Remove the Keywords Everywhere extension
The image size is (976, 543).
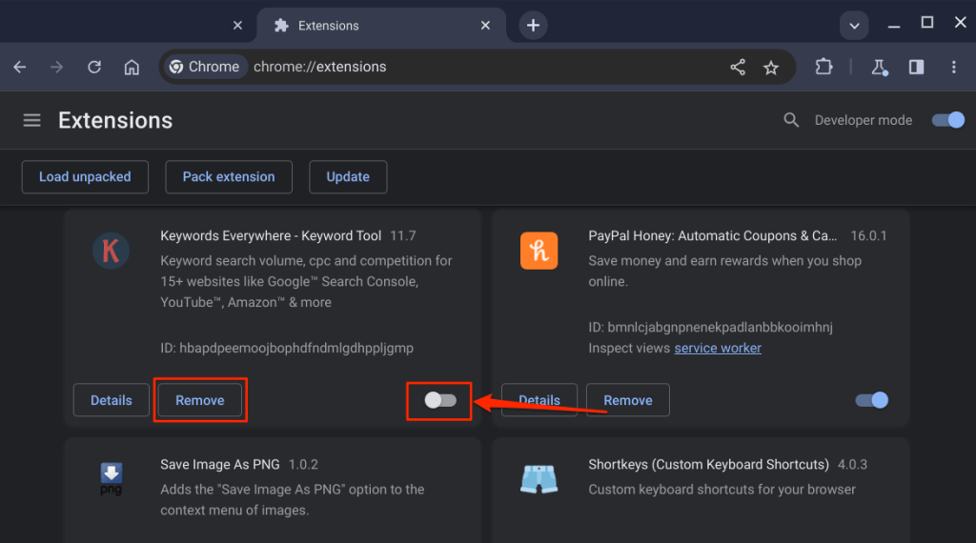[x=200, y=400]
